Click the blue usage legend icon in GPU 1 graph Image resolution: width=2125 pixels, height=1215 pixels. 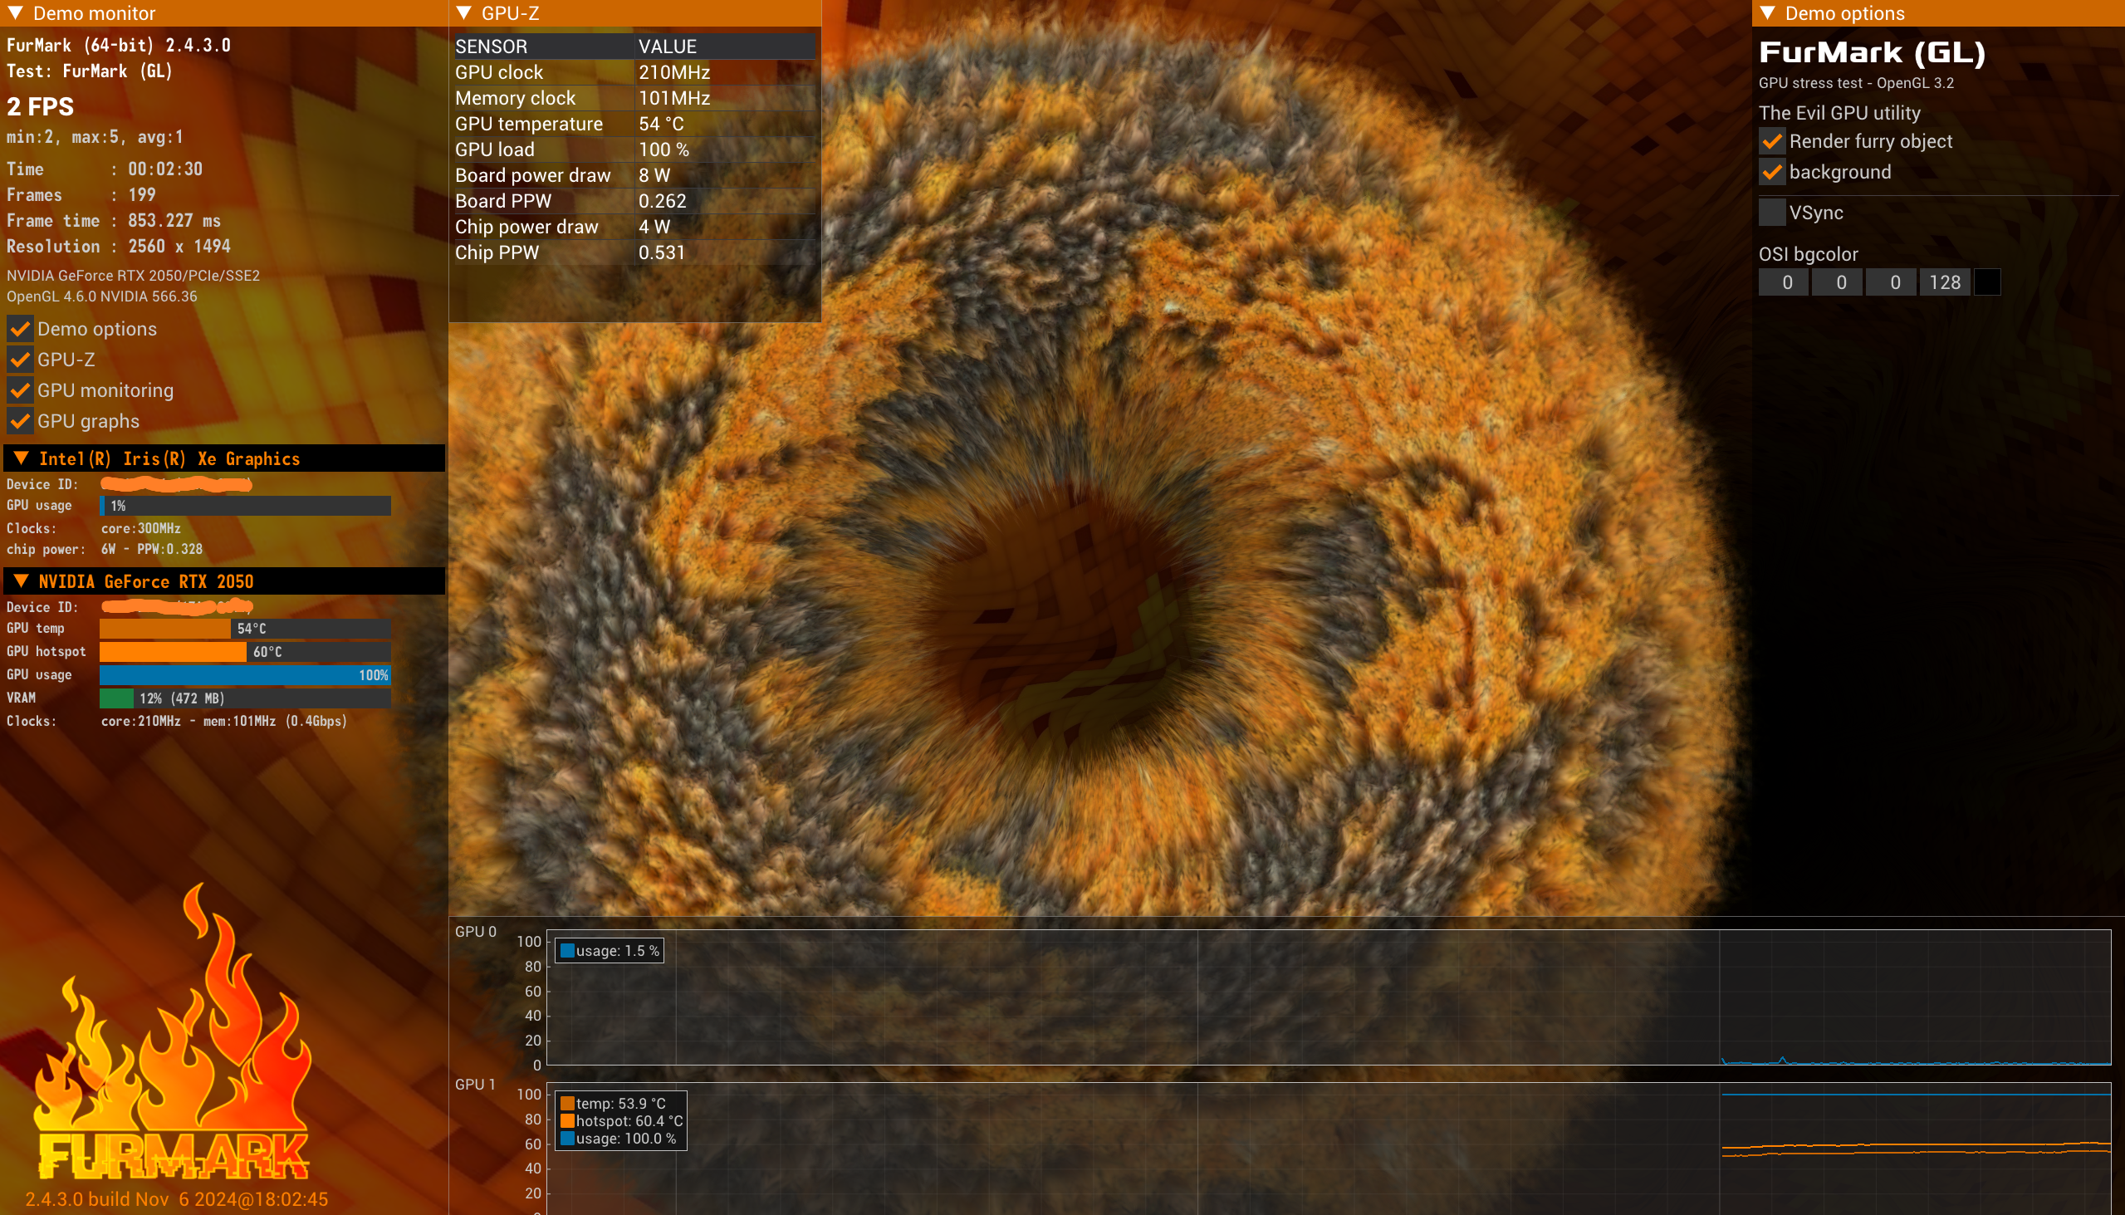click(x=567, y=1139)
